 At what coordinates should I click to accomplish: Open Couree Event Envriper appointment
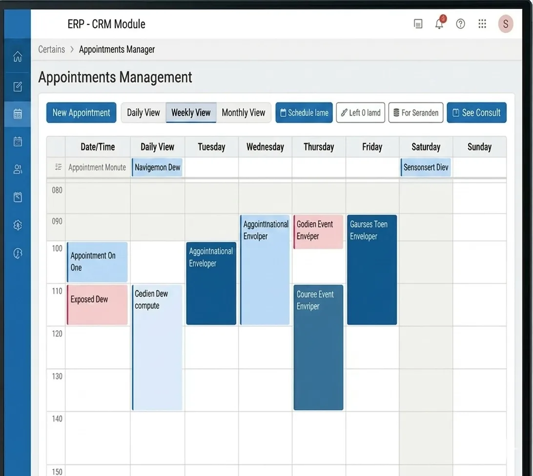(318, 347)
